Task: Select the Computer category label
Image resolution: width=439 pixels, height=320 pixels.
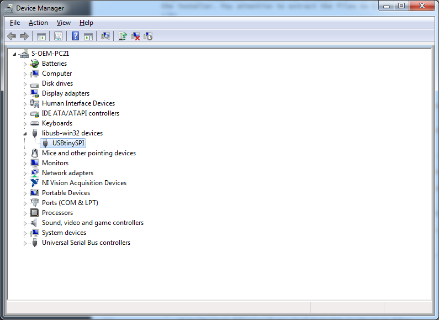Action: coord(57,74)
